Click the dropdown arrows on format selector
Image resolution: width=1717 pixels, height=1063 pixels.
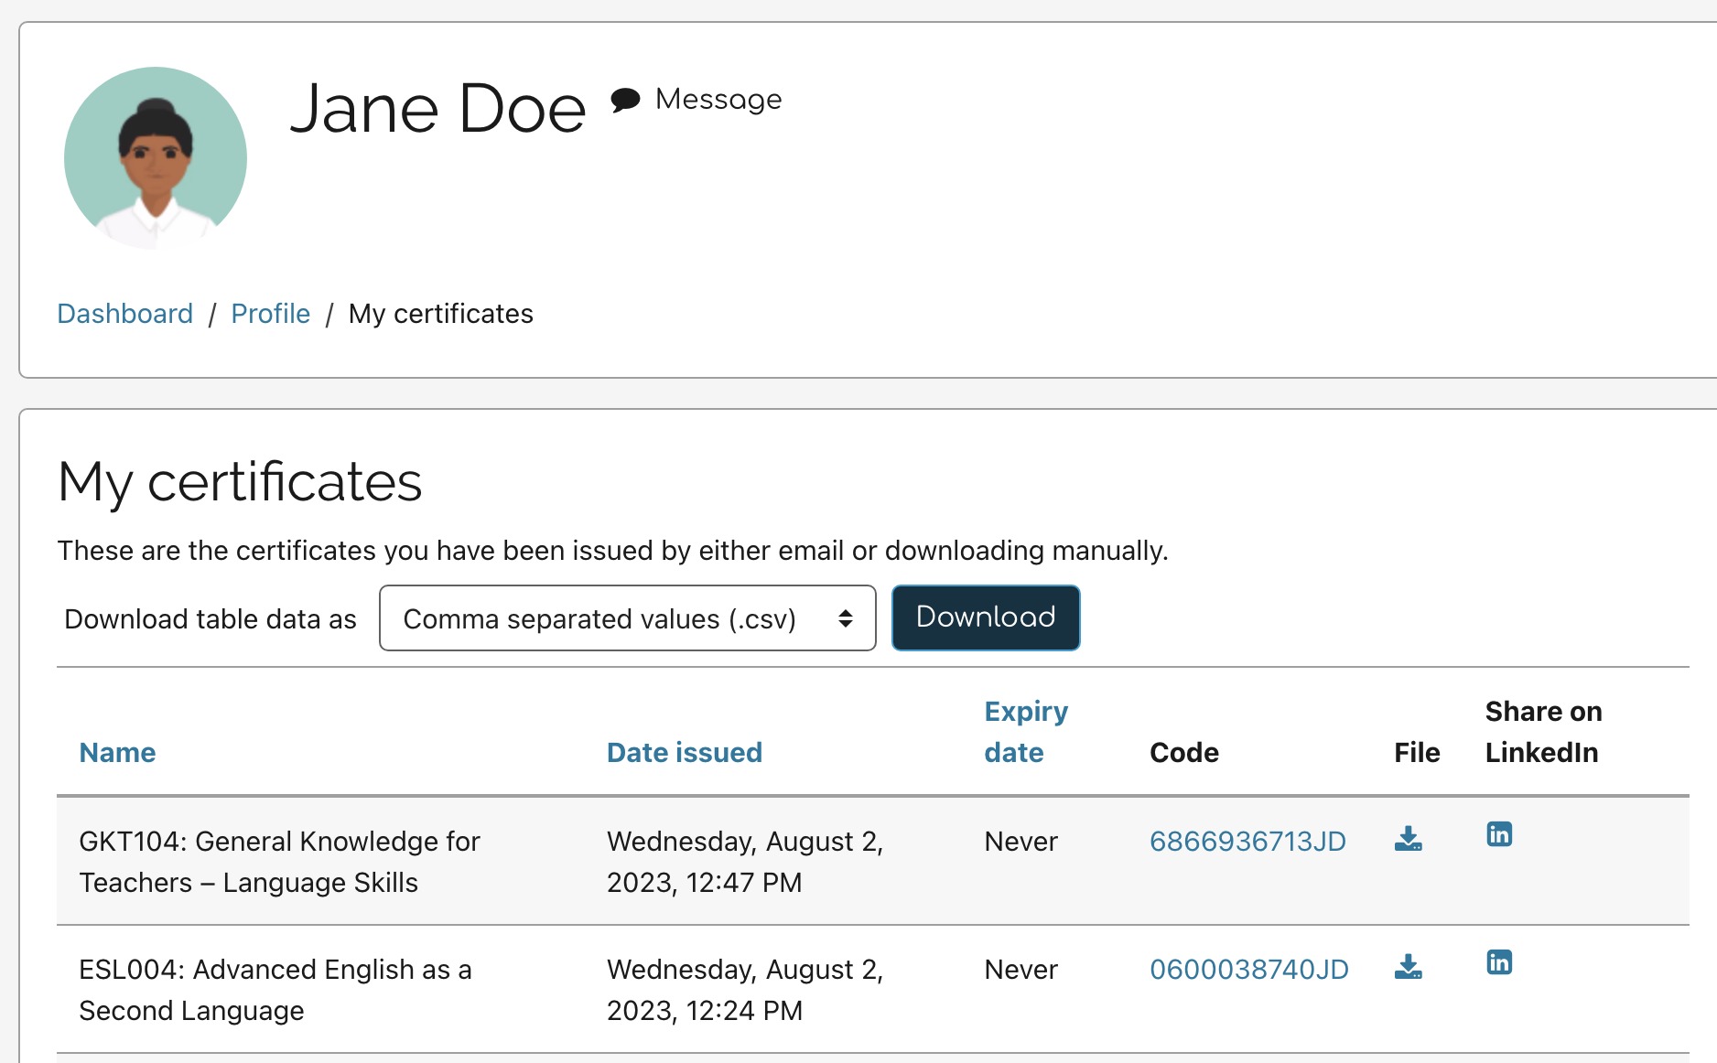845,618
